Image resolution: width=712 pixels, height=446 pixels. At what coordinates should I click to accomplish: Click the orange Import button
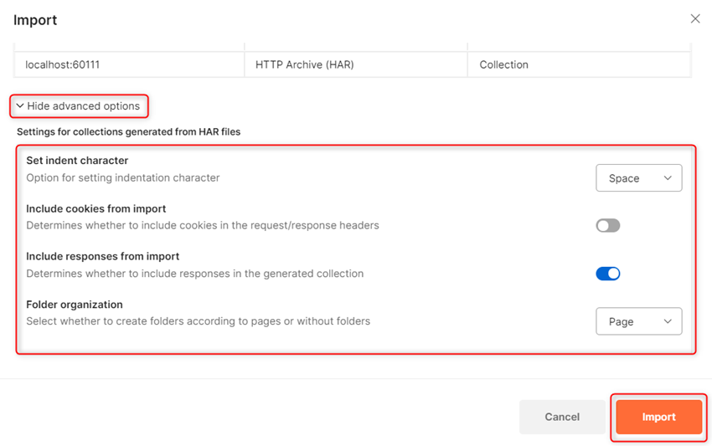coord(658,417)
